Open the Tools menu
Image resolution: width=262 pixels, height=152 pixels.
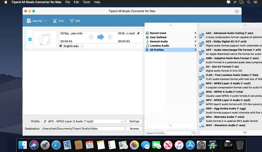click(x=86, y=2)
